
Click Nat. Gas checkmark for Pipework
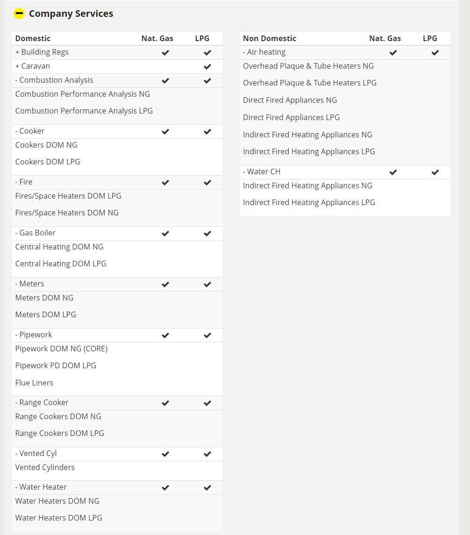pyautogui.click(x=165, y=335)
